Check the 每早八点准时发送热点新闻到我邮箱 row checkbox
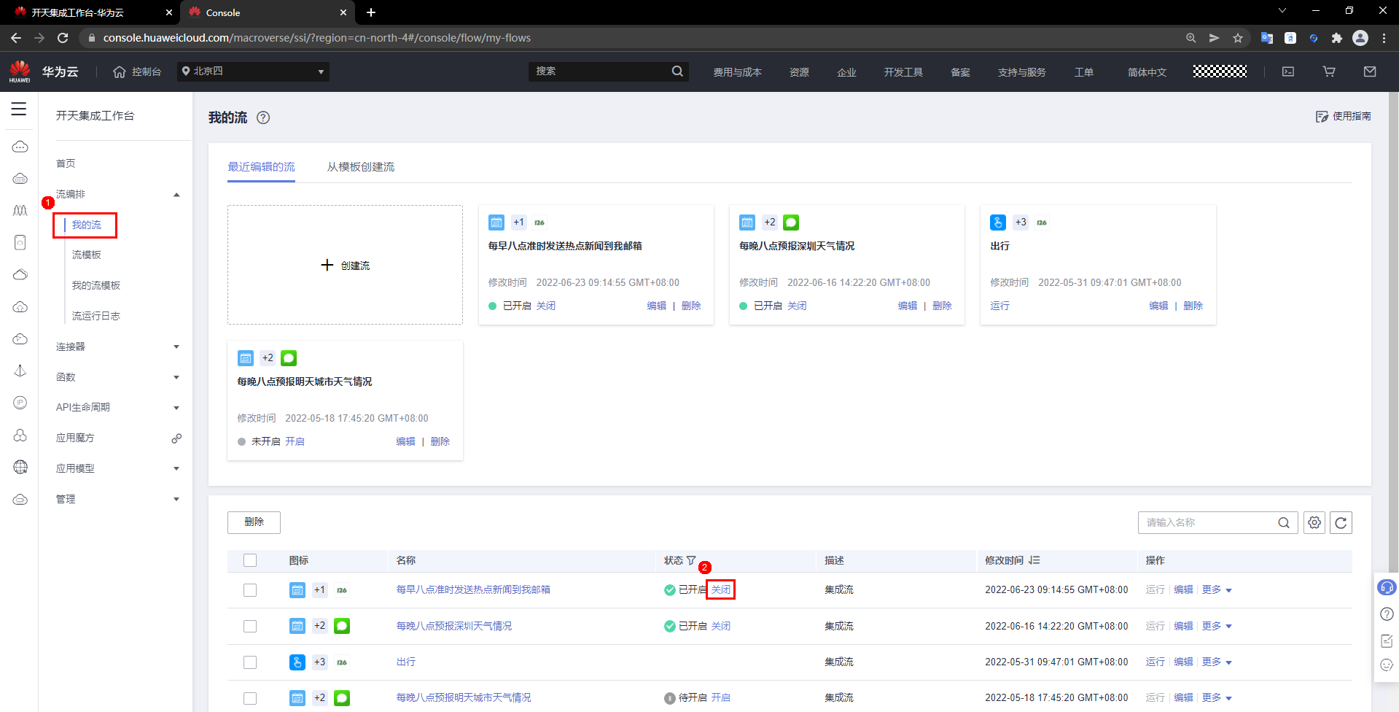The image size is (1399, 712). click(250, 590)
